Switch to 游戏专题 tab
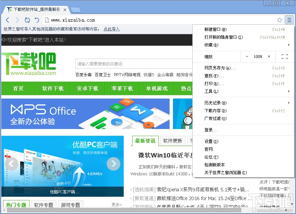Viewport: 296px width, 214px height. click(x=71, y=205)
